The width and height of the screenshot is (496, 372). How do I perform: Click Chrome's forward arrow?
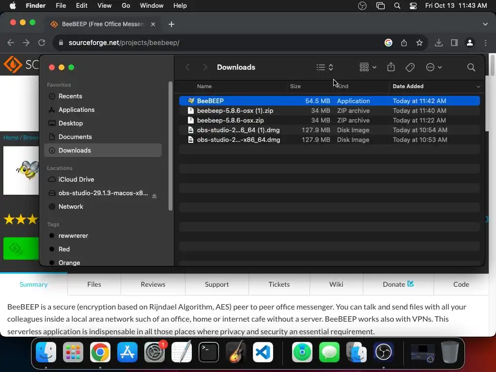coord(26,43)
